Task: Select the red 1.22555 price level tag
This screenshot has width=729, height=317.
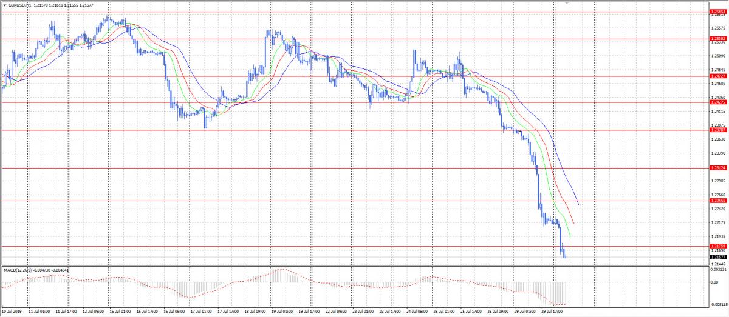Action: coord(717,201)
